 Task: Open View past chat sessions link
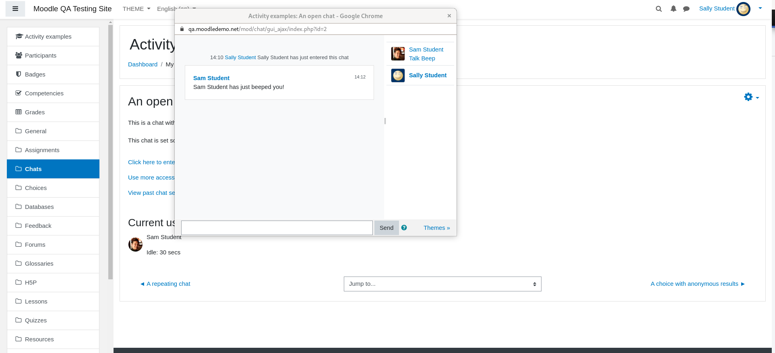151,193
